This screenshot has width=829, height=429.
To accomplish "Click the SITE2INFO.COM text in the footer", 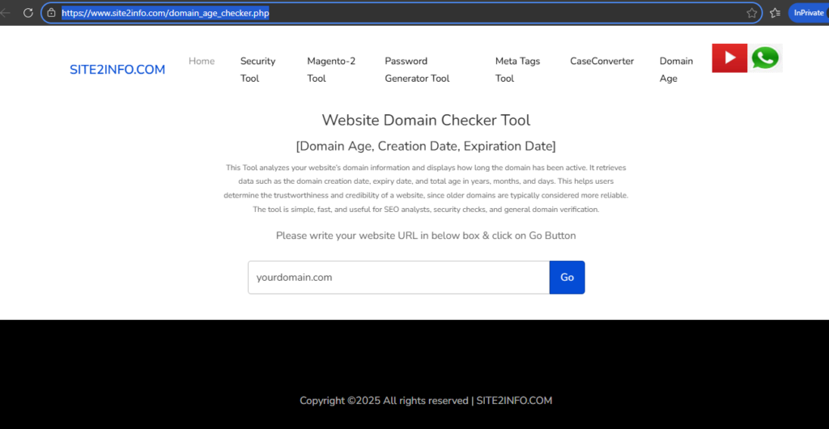I will point(514,401).
